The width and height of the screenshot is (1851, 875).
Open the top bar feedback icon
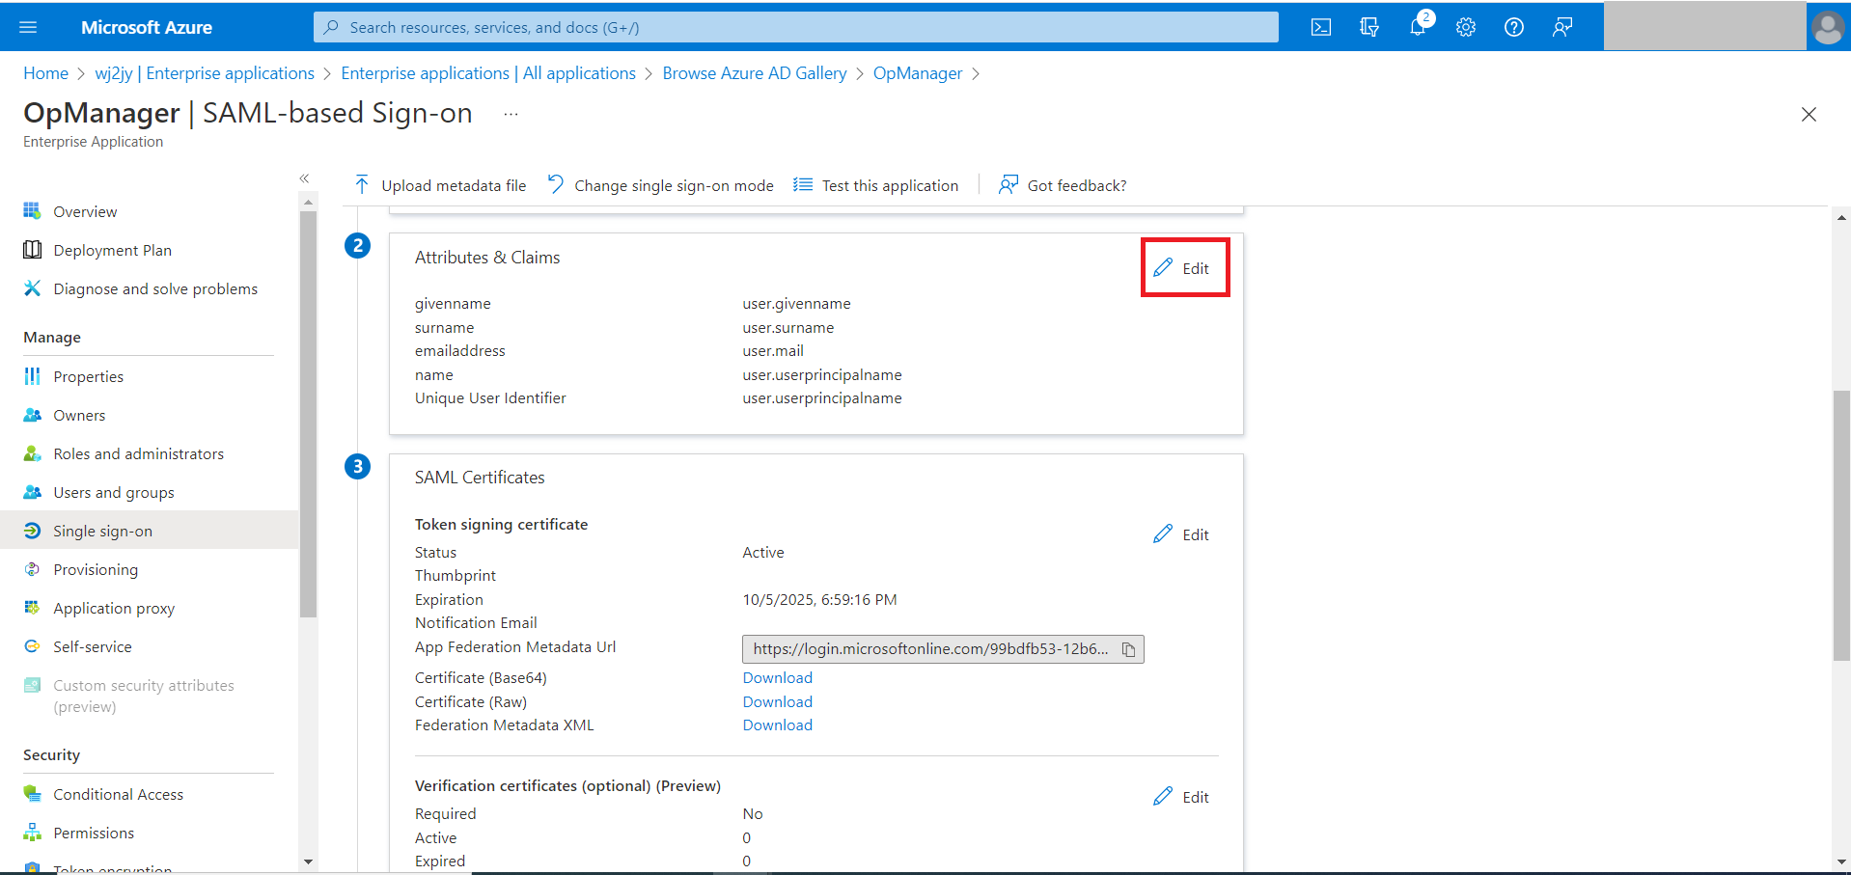tap(1562, 27)
